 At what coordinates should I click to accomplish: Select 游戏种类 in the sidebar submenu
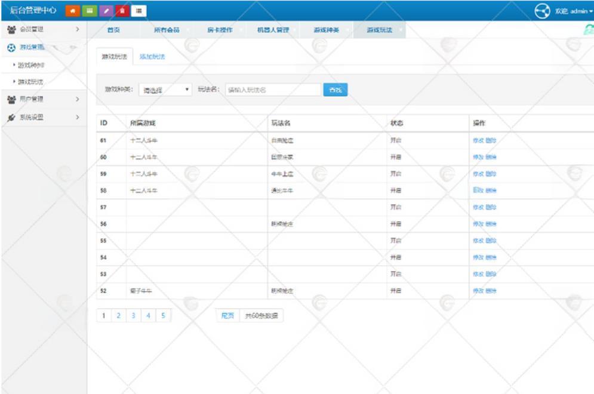coord(31,64)
